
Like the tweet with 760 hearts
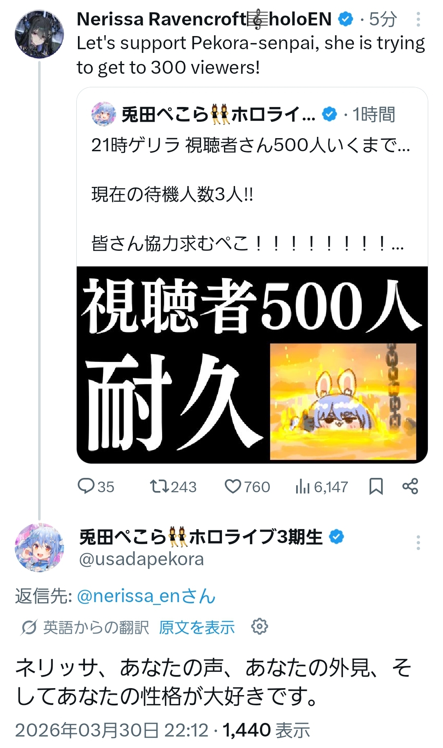(233, 487)
